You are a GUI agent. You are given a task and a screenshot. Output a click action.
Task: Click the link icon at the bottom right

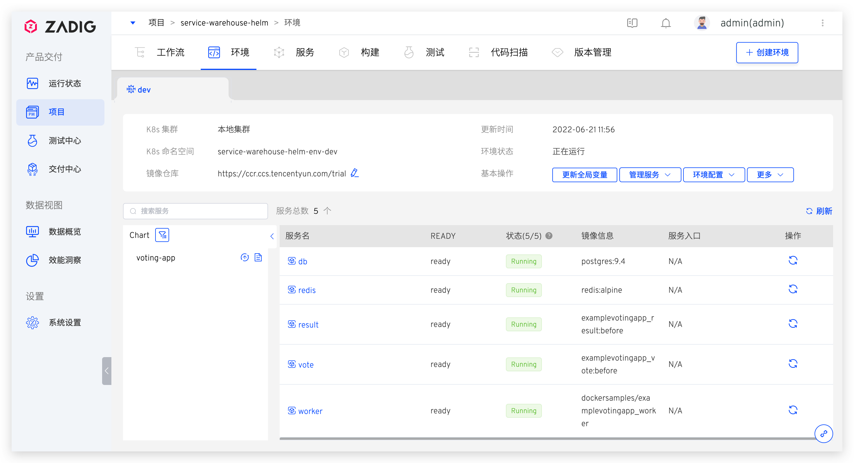[824, 433]
